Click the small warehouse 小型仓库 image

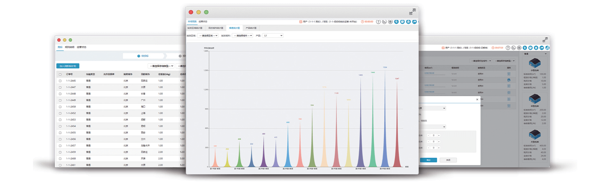click(x=535, y=63)
